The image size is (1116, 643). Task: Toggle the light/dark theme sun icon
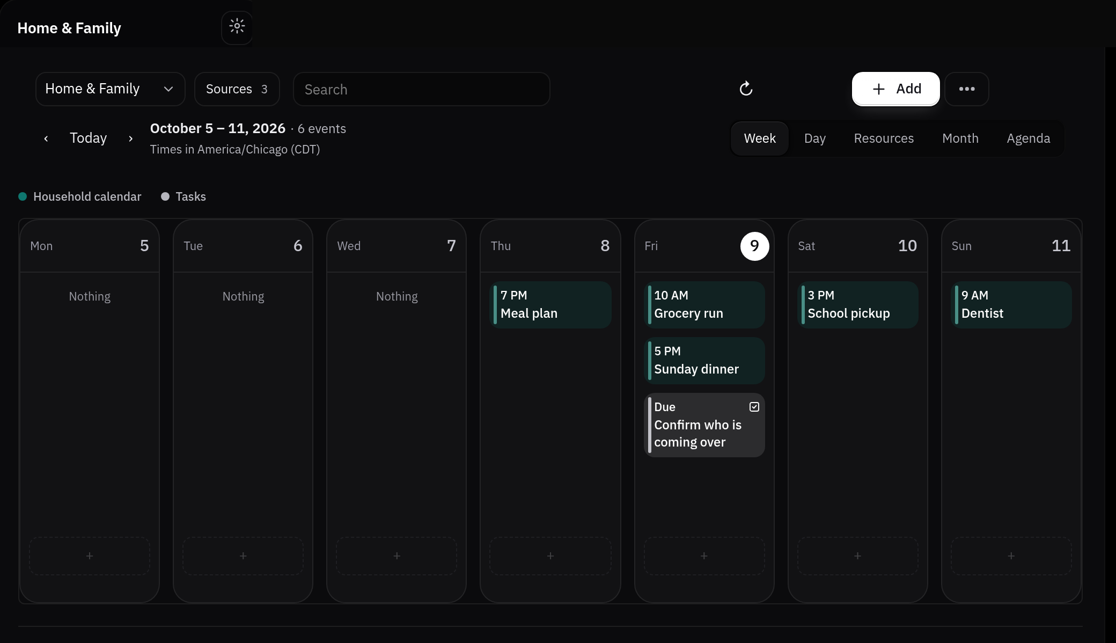coord(237,26)
